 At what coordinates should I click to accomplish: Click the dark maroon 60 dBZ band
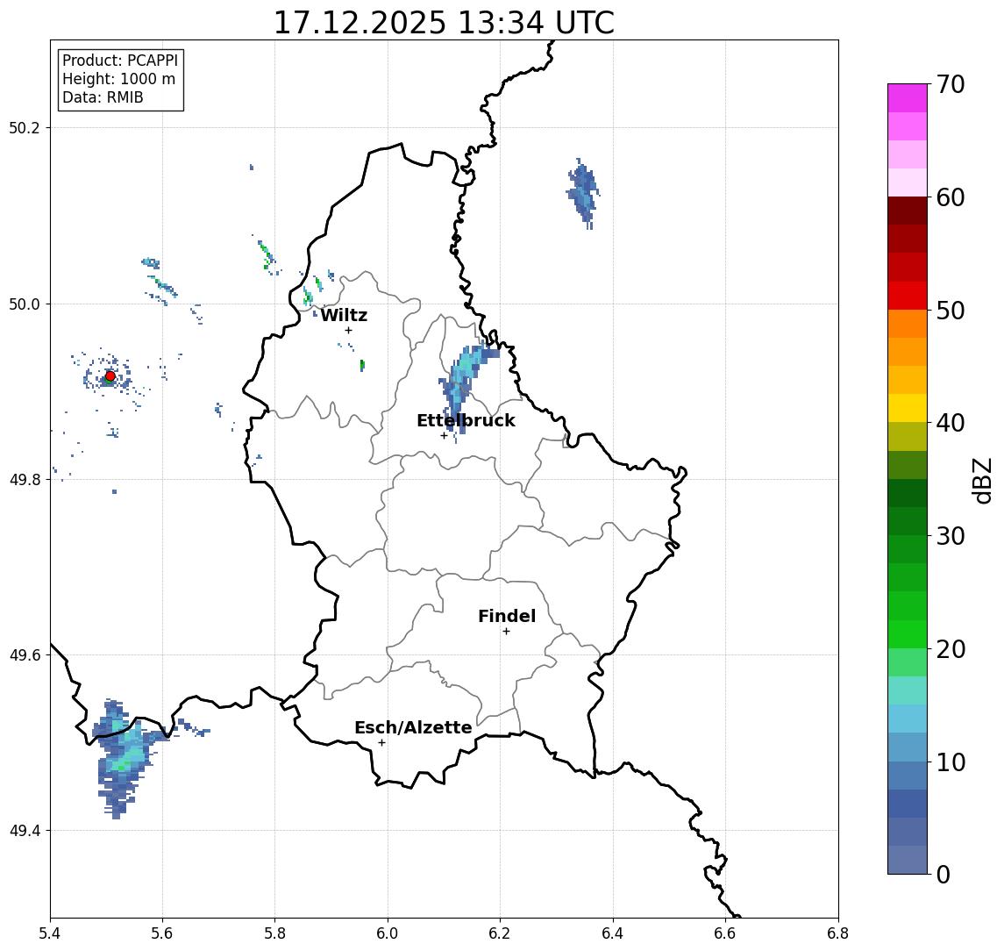pyautogui.click(x=907, y=211)
